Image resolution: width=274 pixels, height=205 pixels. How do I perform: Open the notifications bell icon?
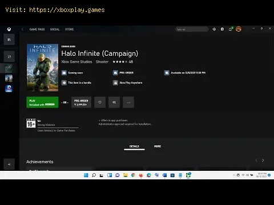tap(230, 29)
